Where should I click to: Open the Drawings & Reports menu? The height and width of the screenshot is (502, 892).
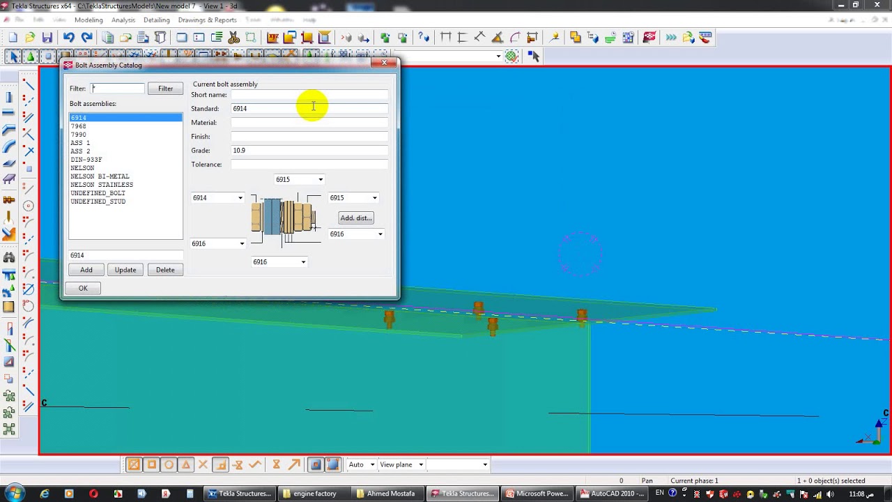click(207, 20)
